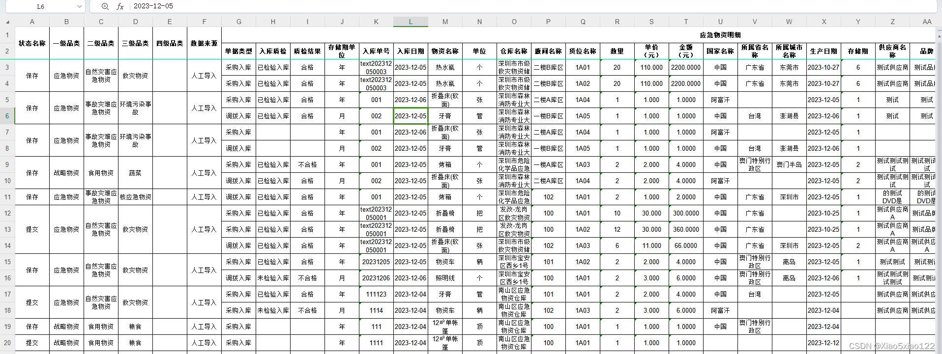Click the 状态名称 header cell

[x=32, y=43]
